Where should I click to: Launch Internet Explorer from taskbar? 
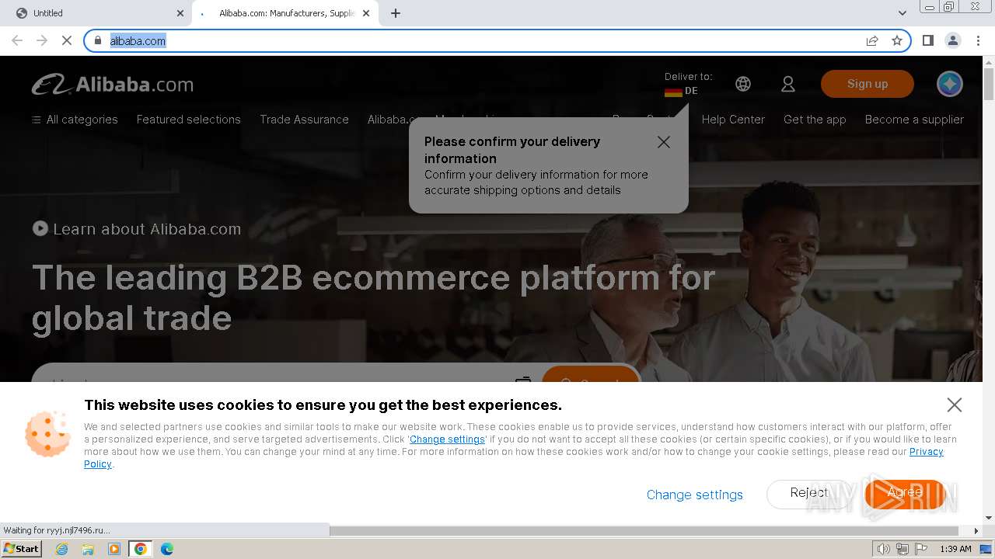click(x=61, y=549)
